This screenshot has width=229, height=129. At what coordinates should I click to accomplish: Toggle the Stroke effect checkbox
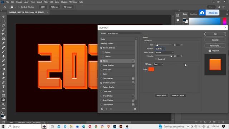tap(101, 61)
